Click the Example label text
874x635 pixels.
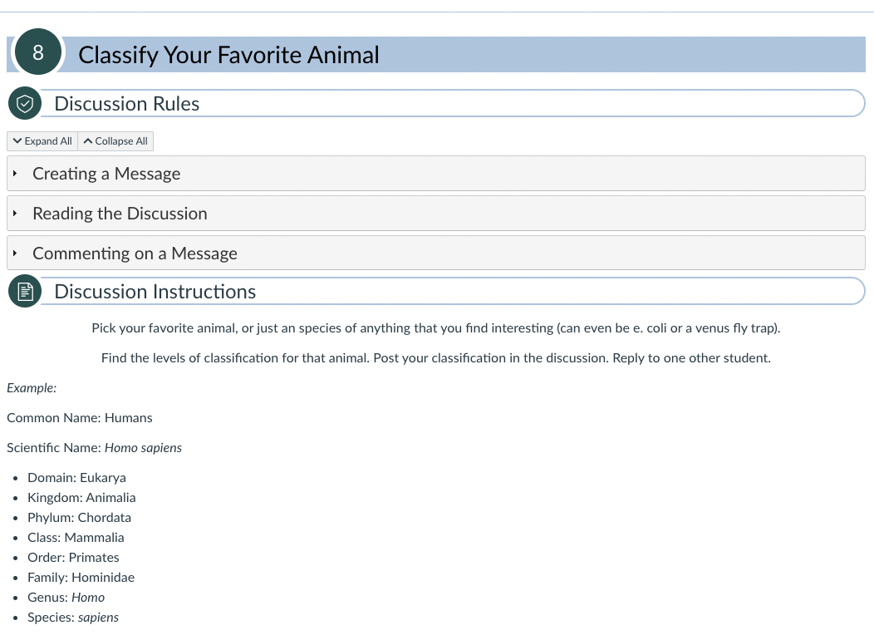click(32, 388)
